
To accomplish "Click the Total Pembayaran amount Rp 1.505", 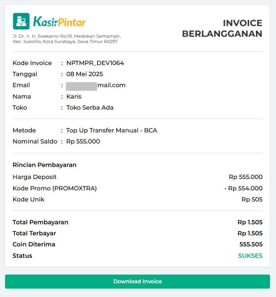I will (250, 222).
